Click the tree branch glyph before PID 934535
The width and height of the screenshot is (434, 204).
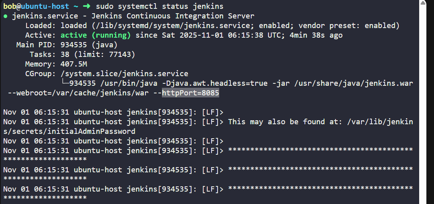[x=65, y=83]
